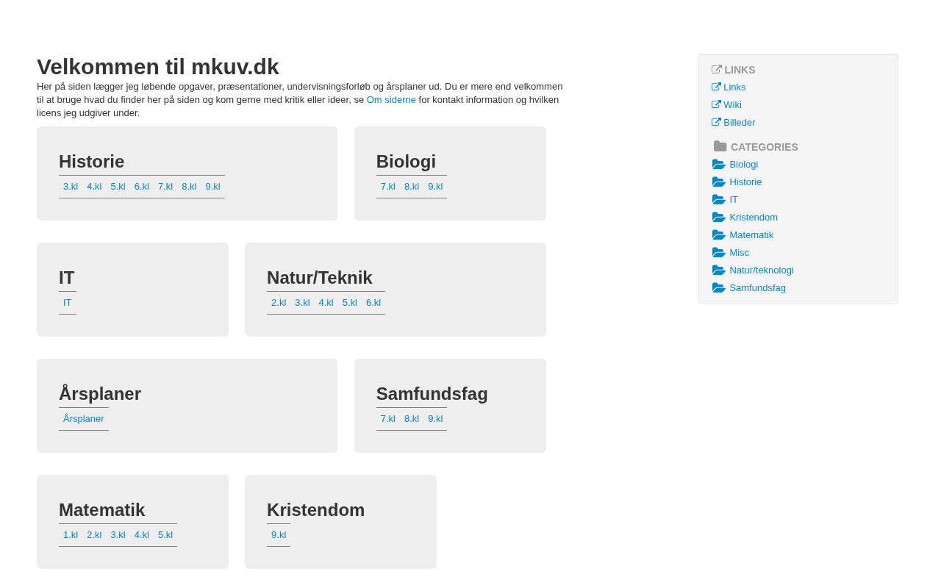Open Matematik 1.kl materials
This screenshot has width=941, height=588.
point(71,535)
